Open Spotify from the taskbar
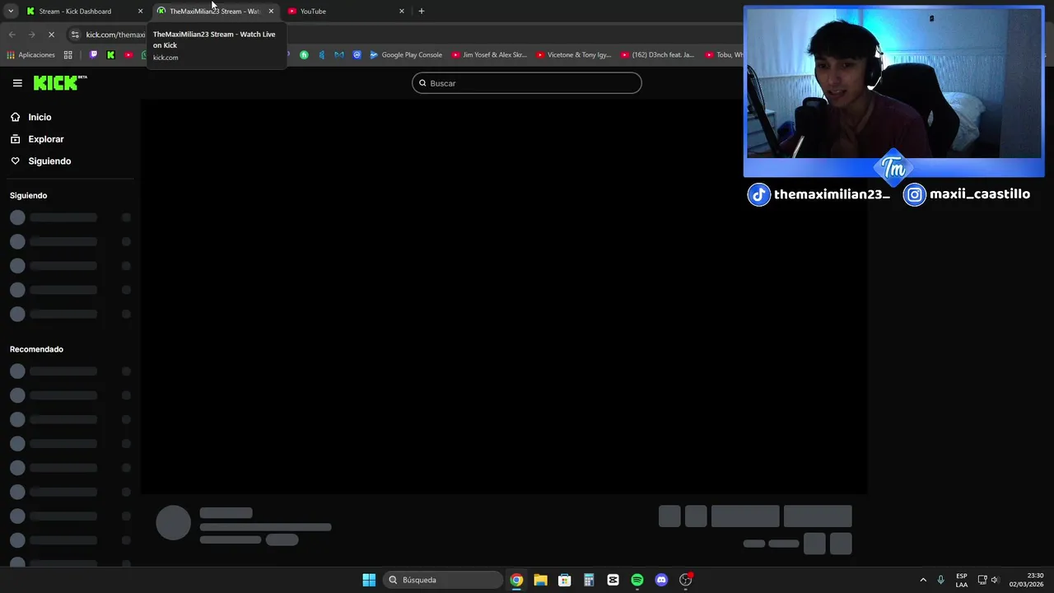This screenshot has width=1054, height=593. click(x=637, y=580)
